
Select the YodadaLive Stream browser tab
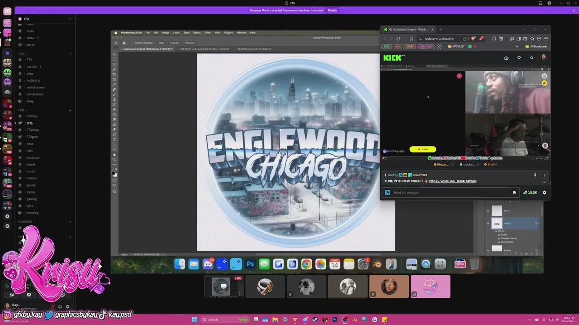[x=409, y=29]
